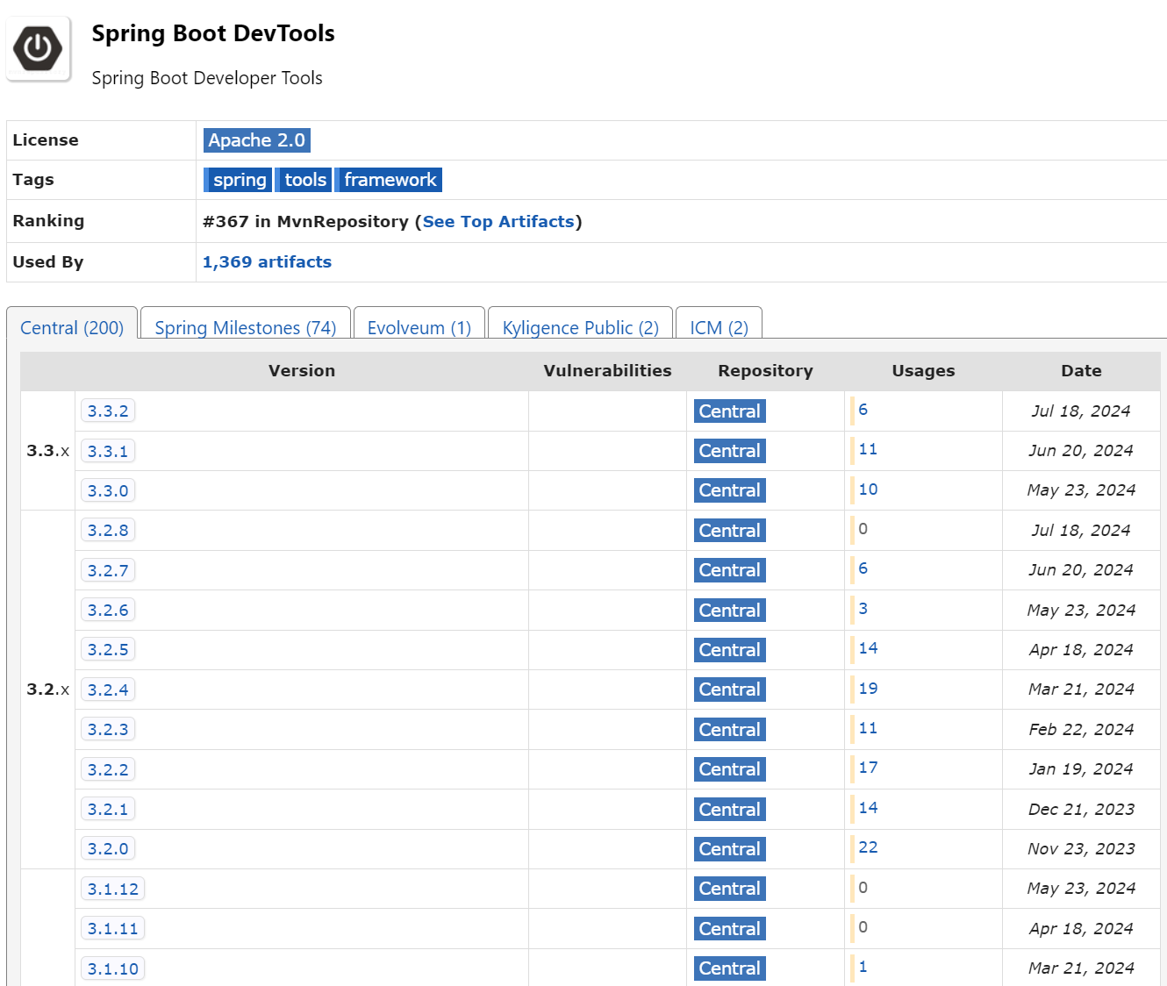This screenshot has width=1167, height=986.
Task: Open version 3.2.7
Action: pyautogui.click(x=108, y=570)
